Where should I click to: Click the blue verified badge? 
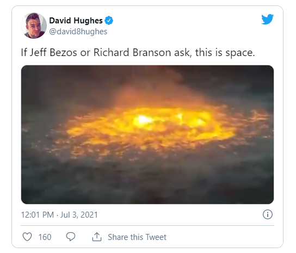(x=109, y=21)
